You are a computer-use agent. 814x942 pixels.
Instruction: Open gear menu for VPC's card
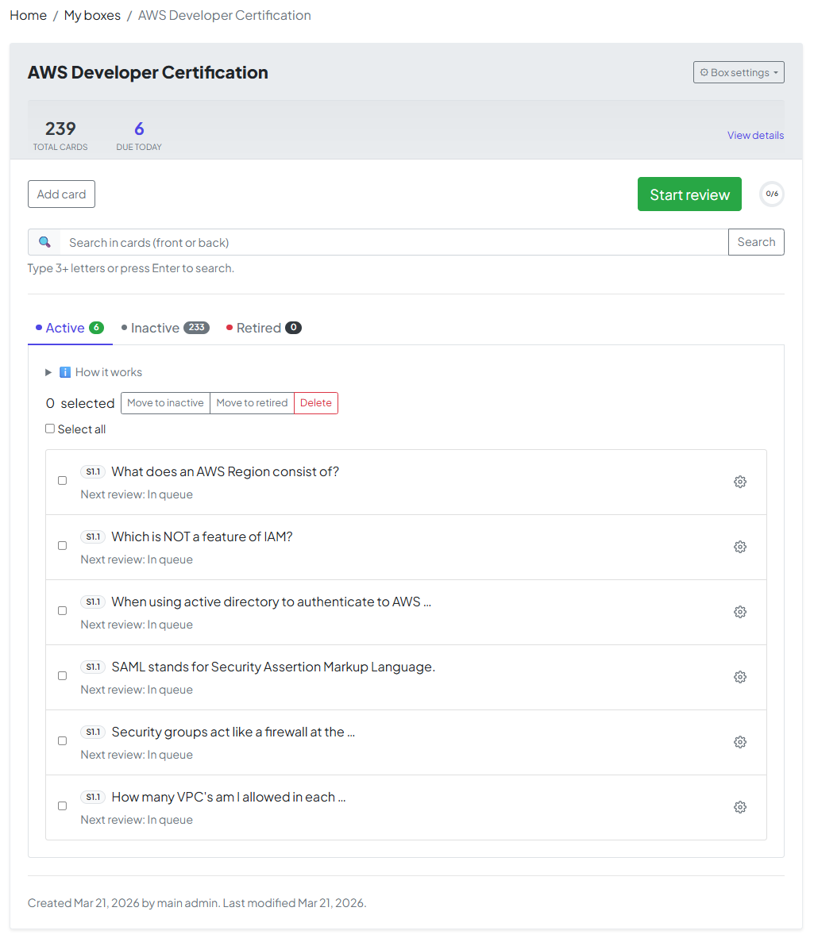tap(740, 807)
